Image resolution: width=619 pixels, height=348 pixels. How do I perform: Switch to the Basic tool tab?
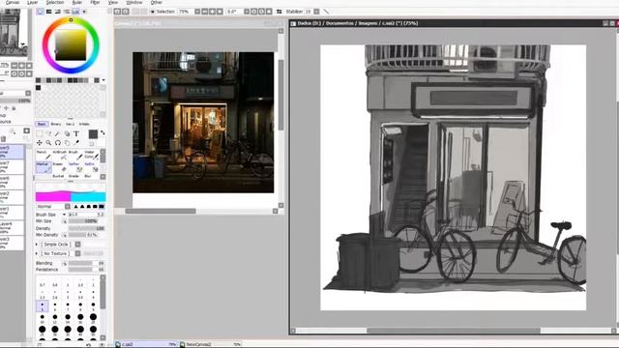(42, 124)
